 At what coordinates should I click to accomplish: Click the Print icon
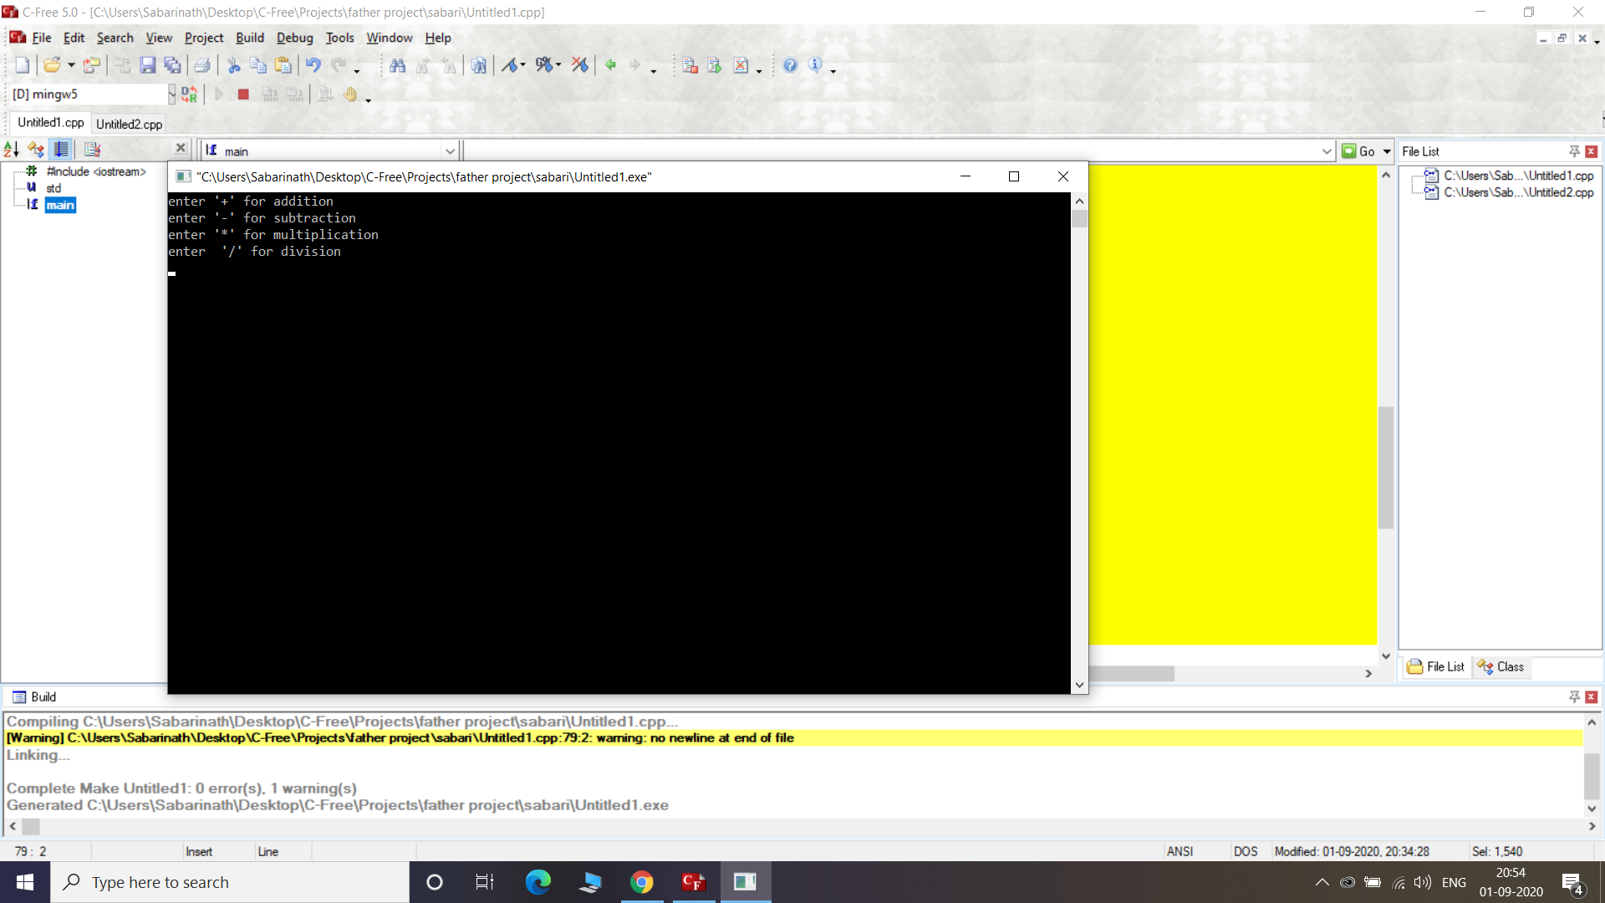pos(202,64)
